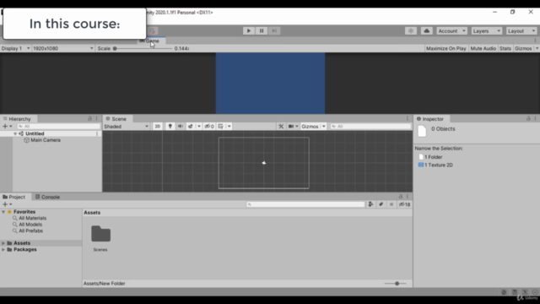Switch to the Console tab
540x304 pixels.
pos(47,197)
